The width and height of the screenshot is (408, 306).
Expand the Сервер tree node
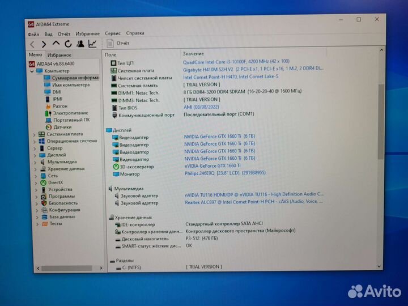pos(35,148)
